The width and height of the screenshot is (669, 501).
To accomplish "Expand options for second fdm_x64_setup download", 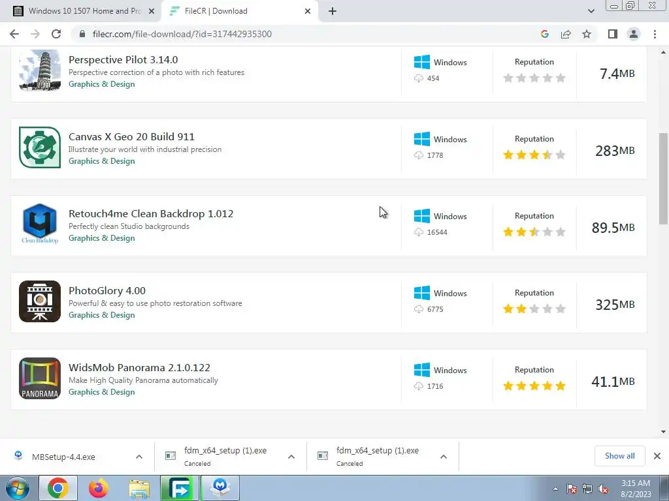I will [444, 457].
